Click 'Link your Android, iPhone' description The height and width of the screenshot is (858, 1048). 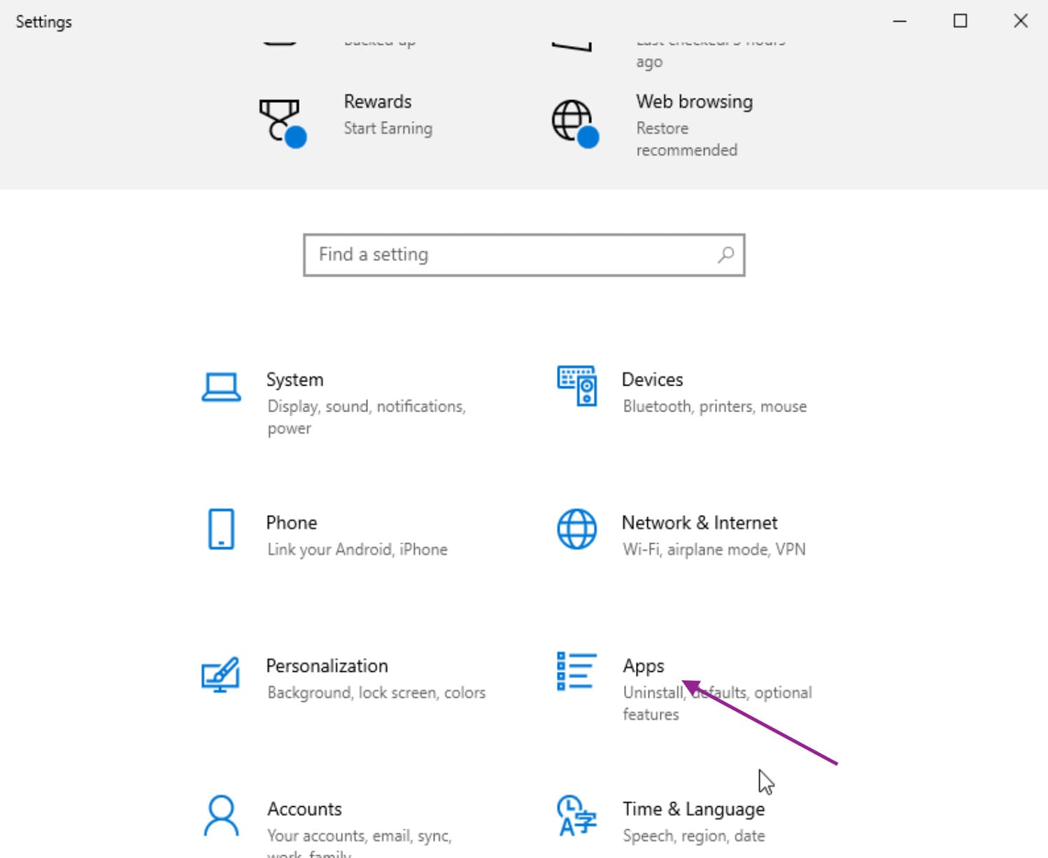point(357,550)
